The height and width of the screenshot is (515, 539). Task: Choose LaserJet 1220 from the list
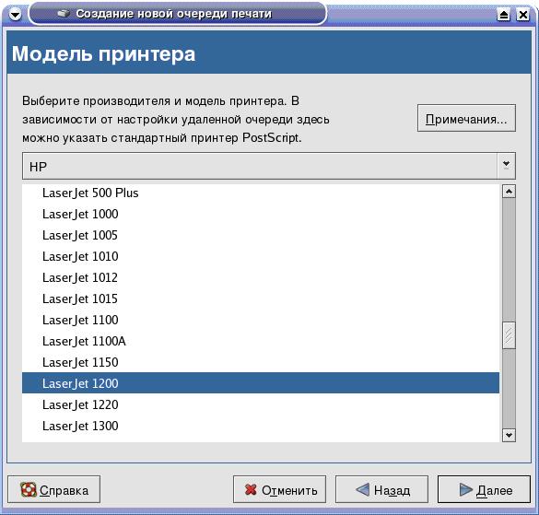click(x=261, y=405)
